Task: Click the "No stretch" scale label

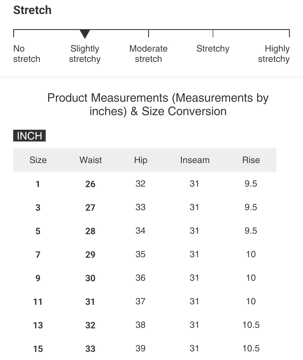Action: click(x=27, y=54)
